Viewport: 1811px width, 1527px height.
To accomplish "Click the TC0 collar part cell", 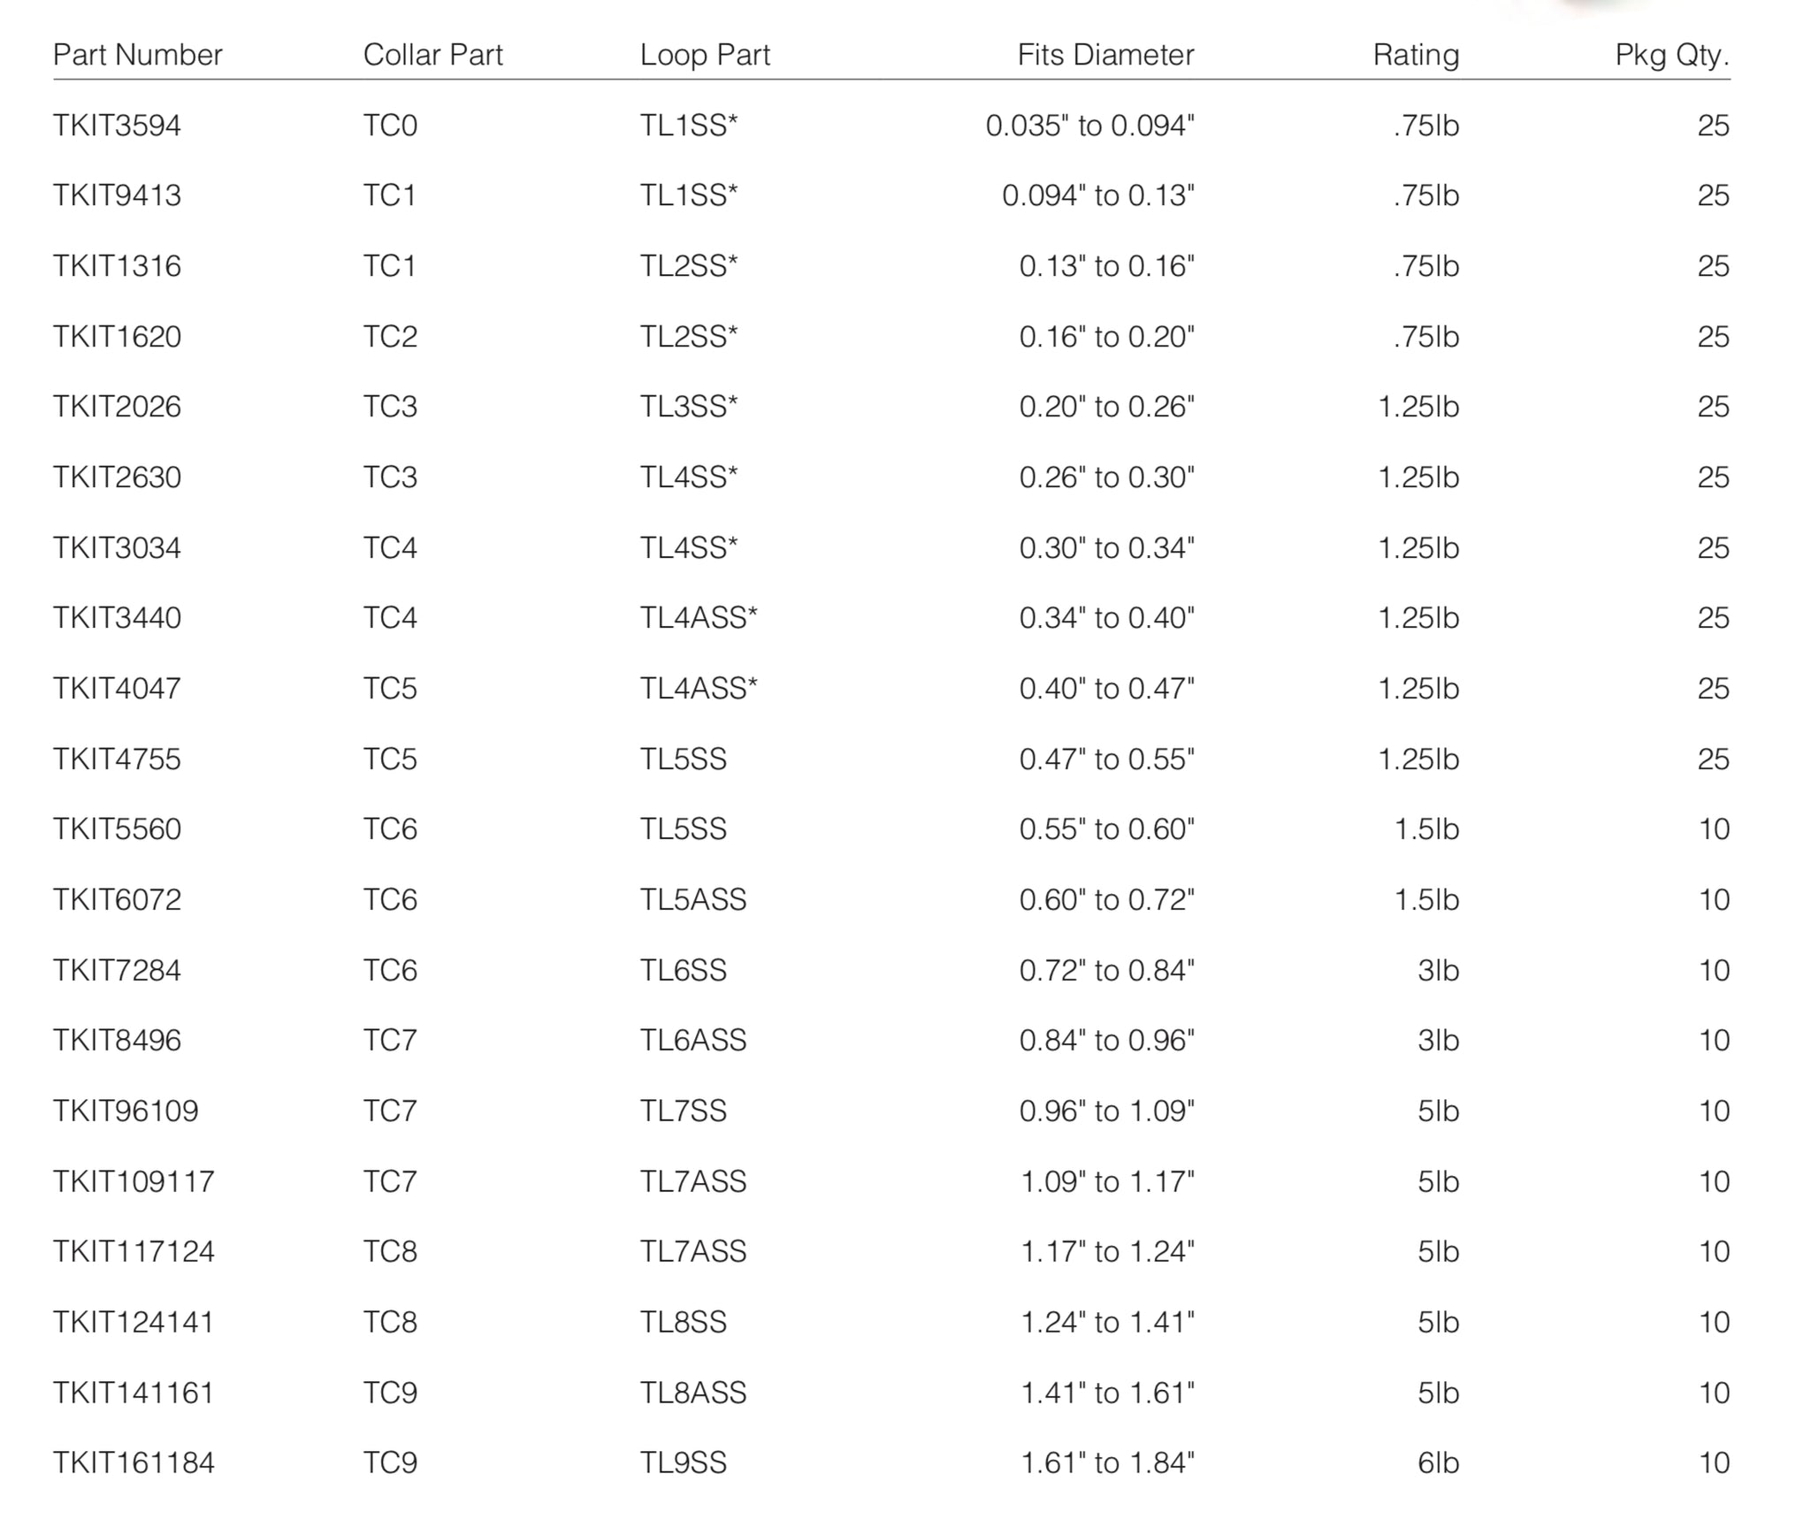I will click(390, 126).
